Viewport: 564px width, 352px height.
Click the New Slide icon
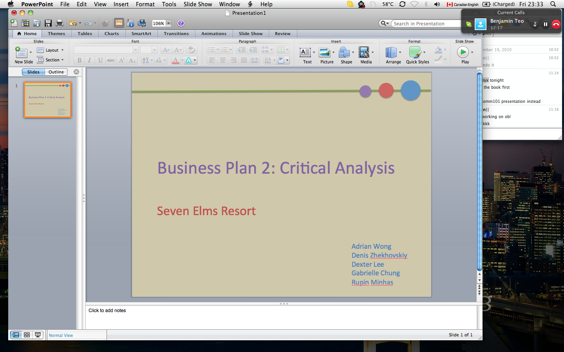[x=21, y=52]
